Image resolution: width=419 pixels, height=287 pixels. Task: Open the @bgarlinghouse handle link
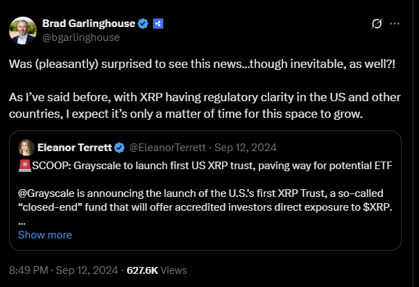point(81,37)
